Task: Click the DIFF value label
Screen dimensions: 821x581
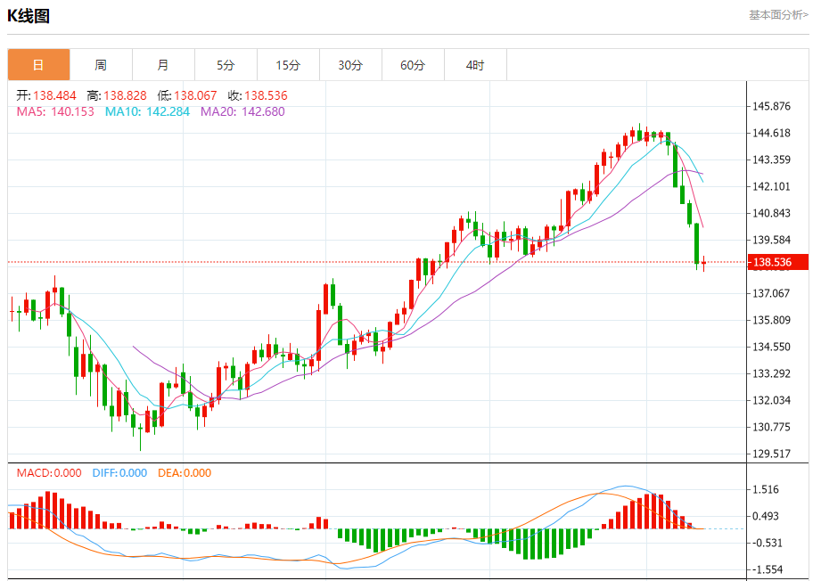Action: pyautogui.click(x=119, y=473)
